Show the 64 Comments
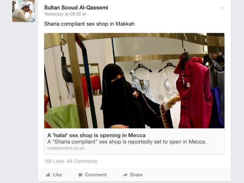Image resolution: width=244 pixels, height=183 pixels. [82, 161]
